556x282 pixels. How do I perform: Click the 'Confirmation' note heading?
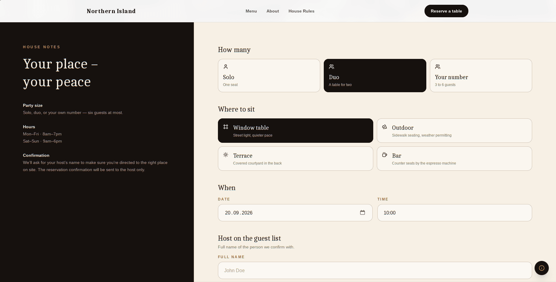pyautogui.click(x=36, y=155)
